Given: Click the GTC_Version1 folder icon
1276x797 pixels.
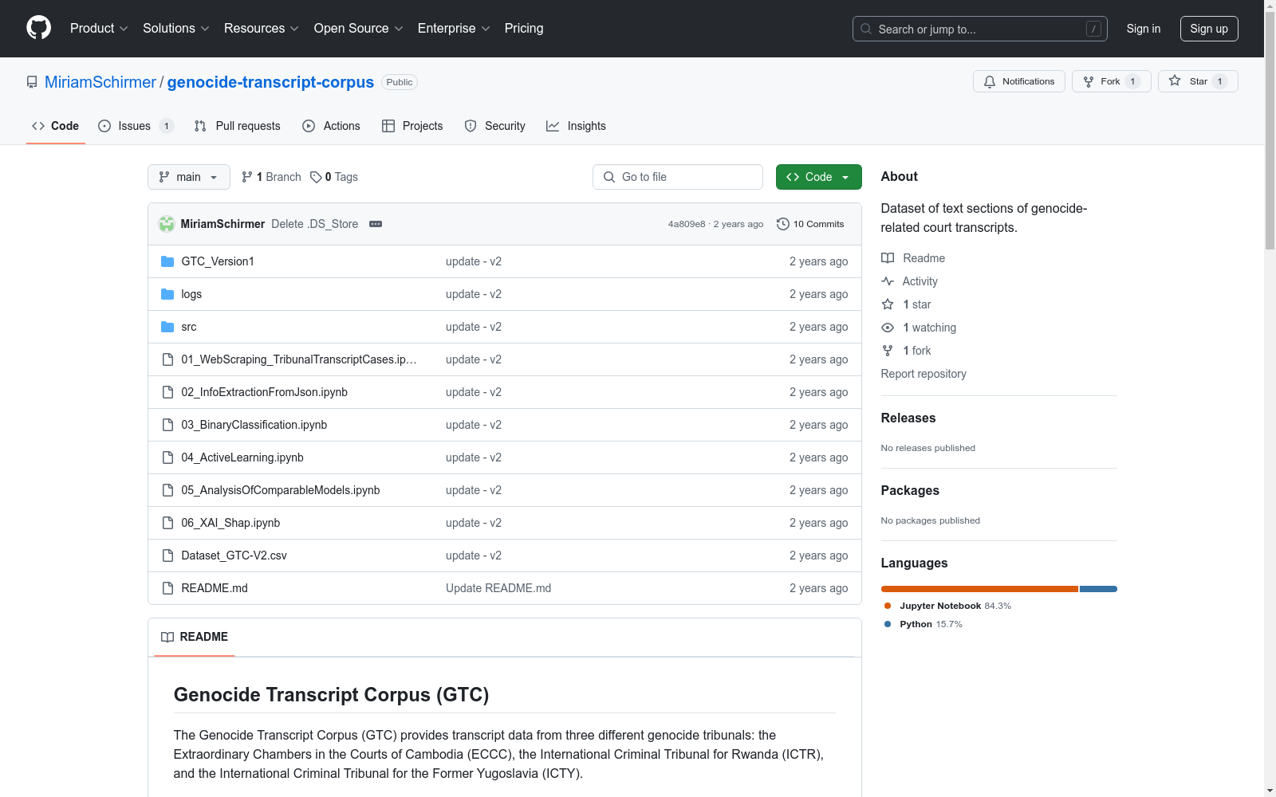Looking at the screenshot, I should click(x=167, y=261).
